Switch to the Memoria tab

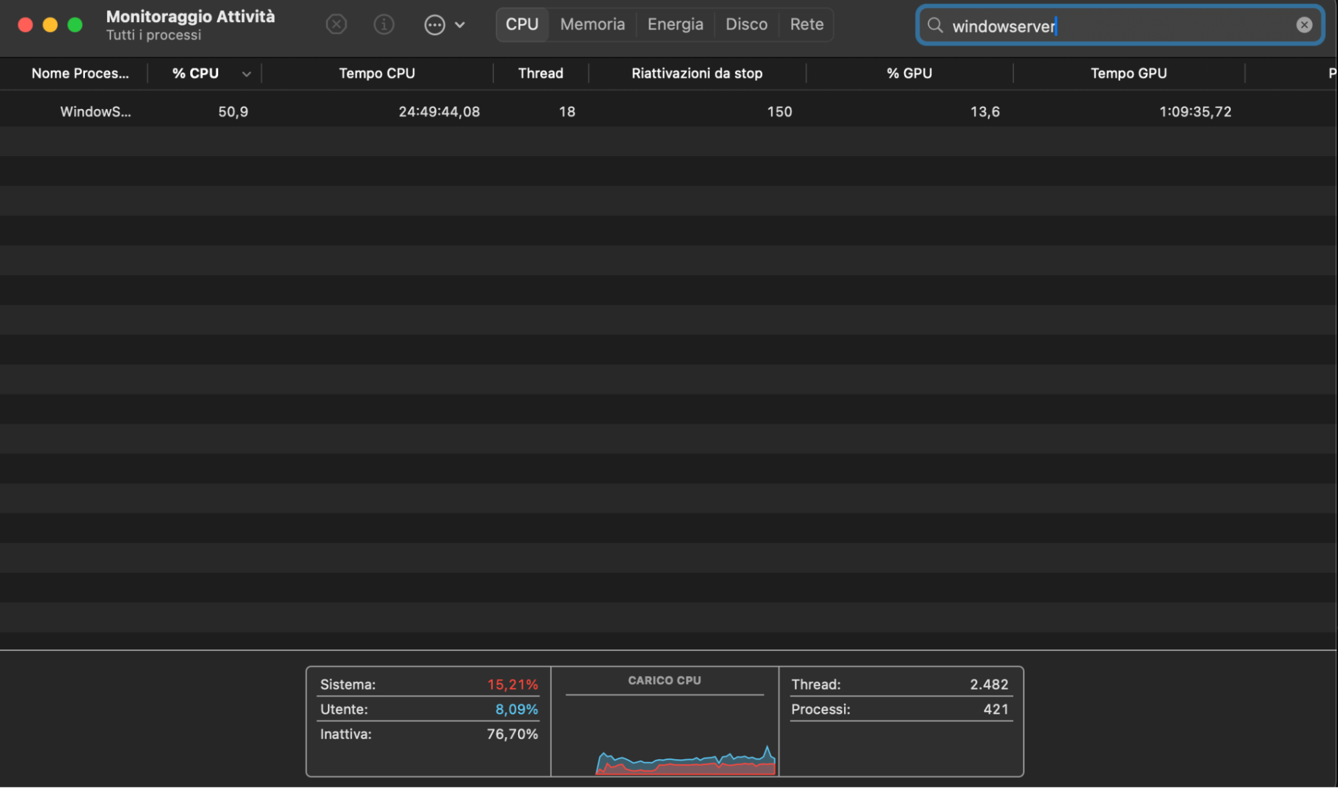coord(592,25)
